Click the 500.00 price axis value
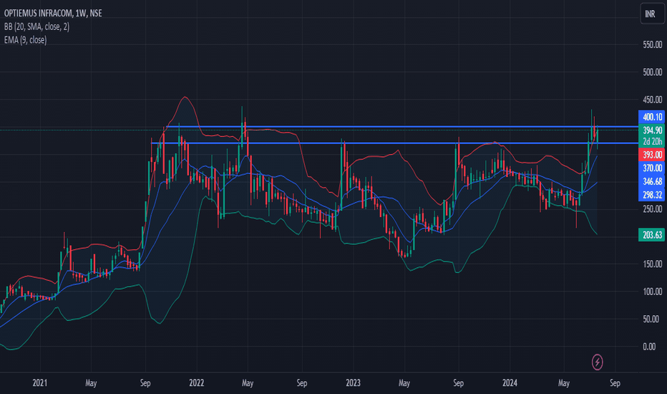The image size is (667, 394). [652, 72]
